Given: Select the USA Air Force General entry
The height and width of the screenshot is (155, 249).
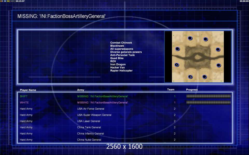Looking at the screenshot, I should (x=91, y=109).
